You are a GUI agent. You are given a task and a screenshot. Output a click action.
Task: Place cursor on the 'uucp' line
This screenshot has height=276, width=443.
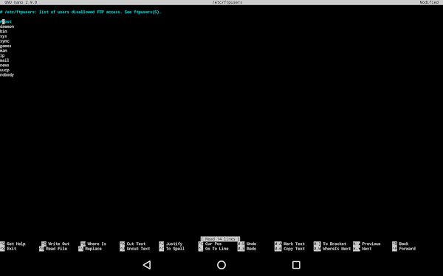[x=4, y=70]
